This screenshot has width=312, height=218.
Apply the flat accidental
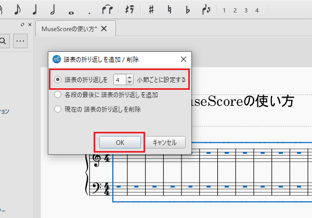click(188, 9)
